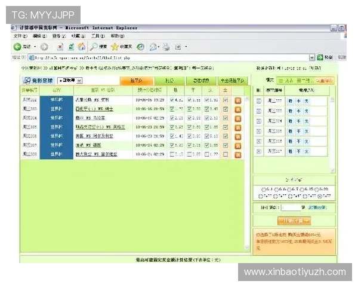Open Favorites with the star icon
Image resolution: width=358 pixels, height=287 pixels.
(115, 47)
